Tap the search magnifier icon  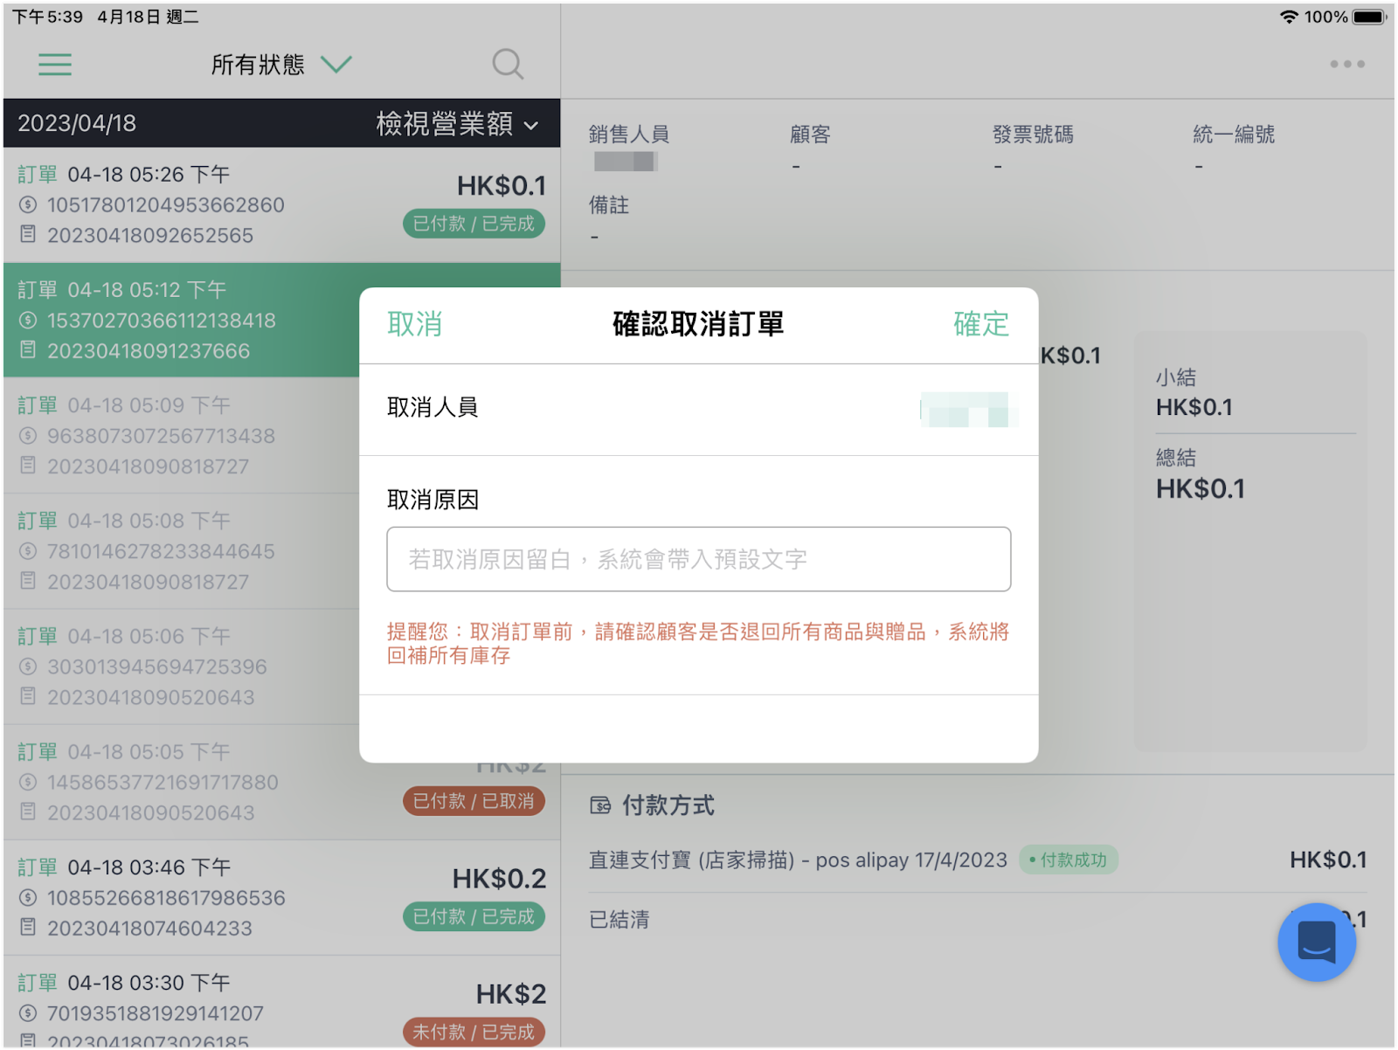point(508,65)
